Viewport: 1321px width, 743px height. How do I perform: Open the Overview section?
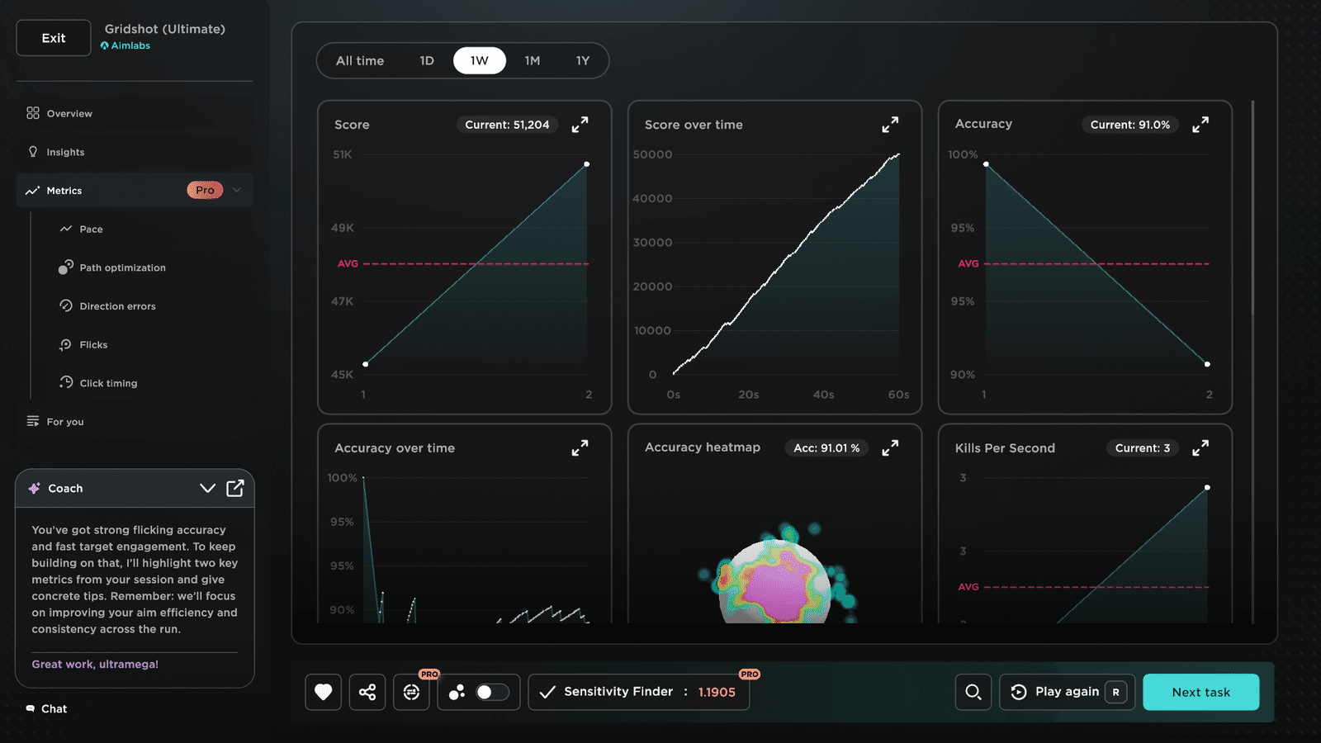(x=135, y=113)
